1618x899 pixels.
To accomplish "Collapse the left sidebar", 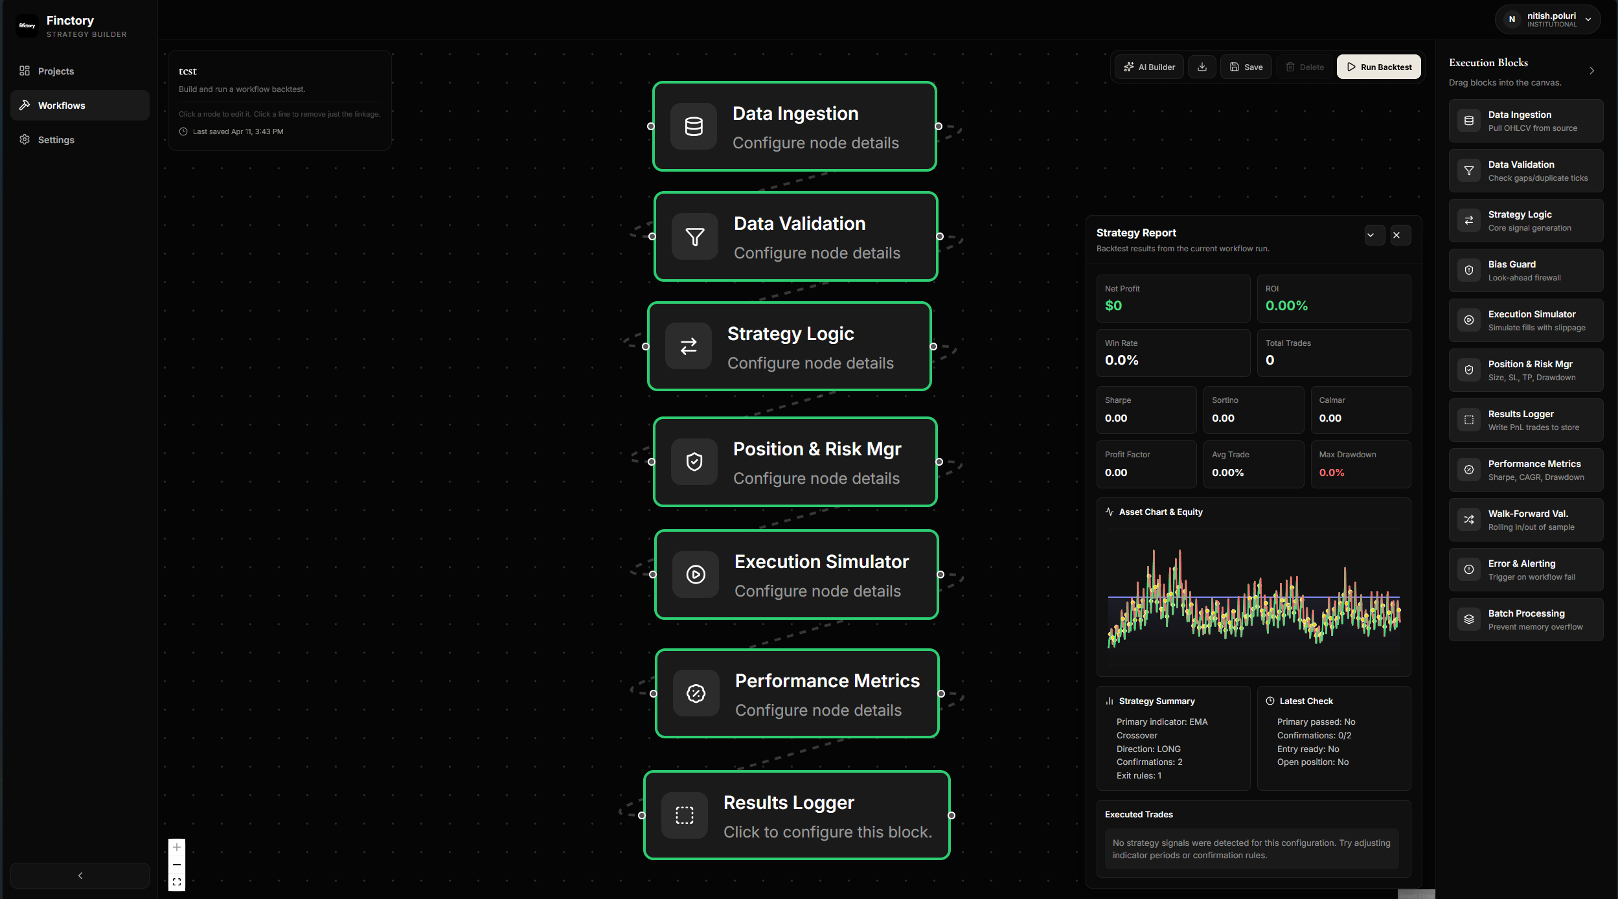I will pos(80,876).
